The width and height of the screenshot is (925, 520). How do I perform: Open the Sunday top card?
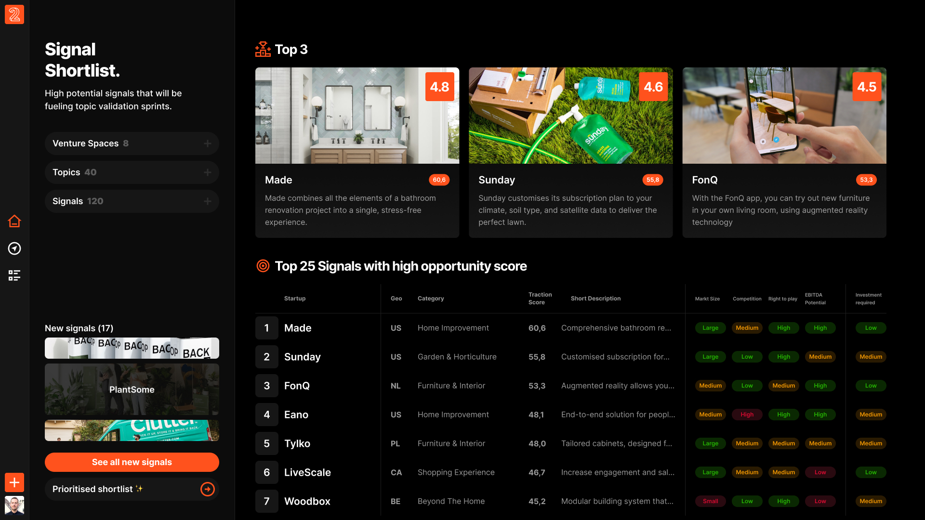coord(570,152)
